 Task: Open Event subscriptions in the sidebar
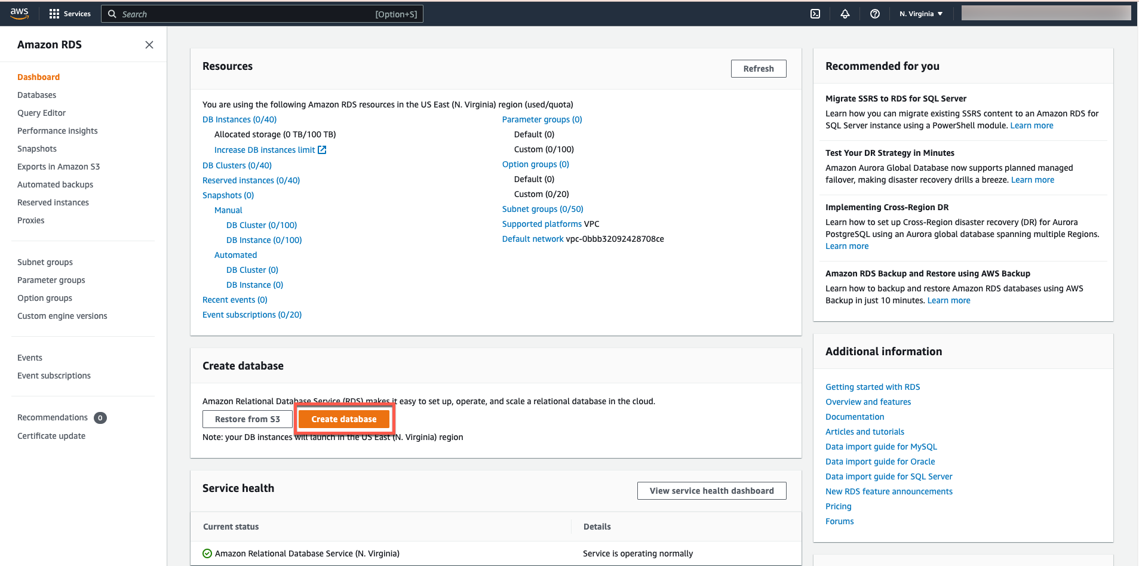[x=54, y=376]
